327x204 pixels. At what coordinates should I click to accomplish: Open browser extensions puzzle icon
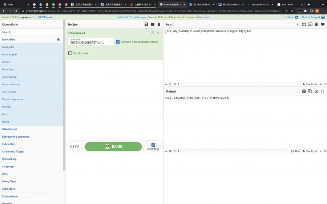(305, 11)
